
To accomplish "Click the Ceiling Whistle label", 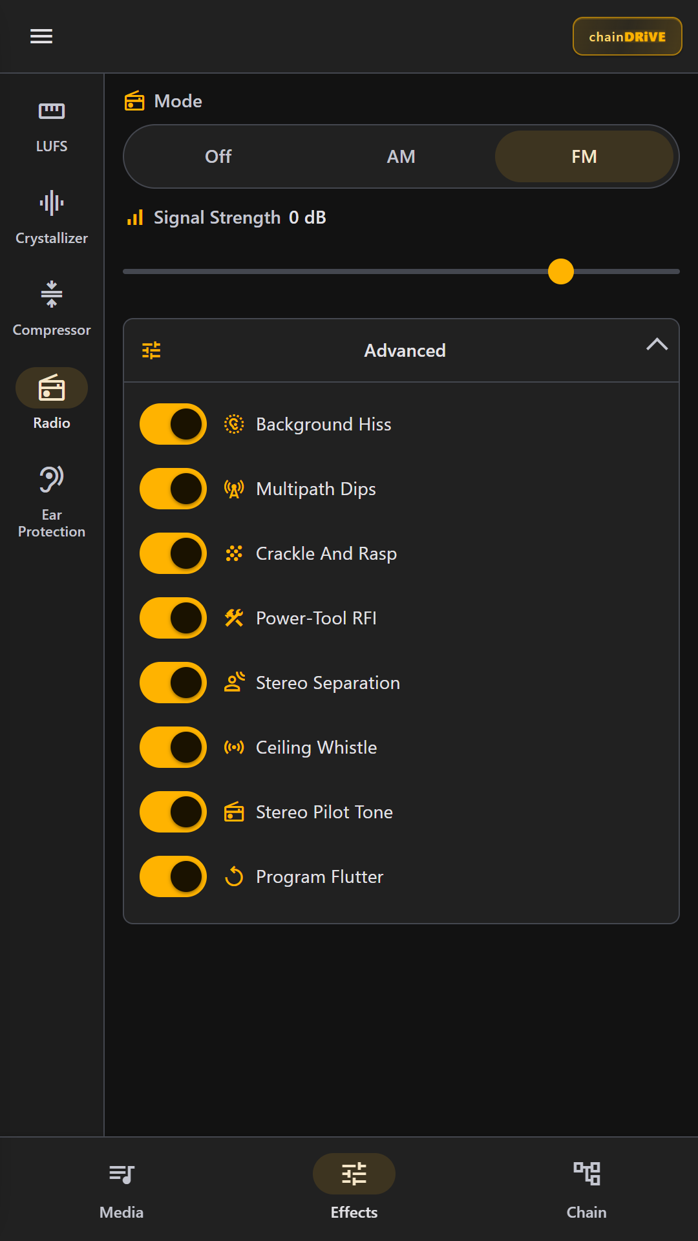I will coord(317,747).
